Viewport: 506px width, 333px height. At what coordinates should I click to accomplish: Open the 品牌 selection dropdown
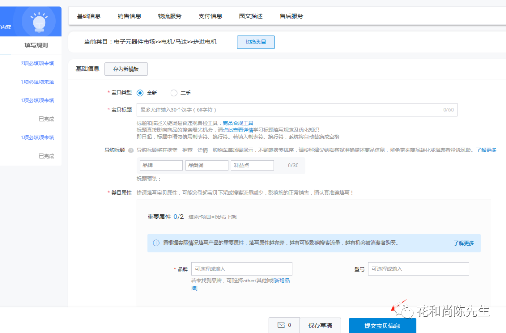242,268
